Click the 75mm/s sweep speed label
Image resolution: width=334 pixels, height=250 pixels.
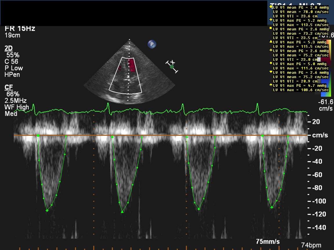click(268, 242)
